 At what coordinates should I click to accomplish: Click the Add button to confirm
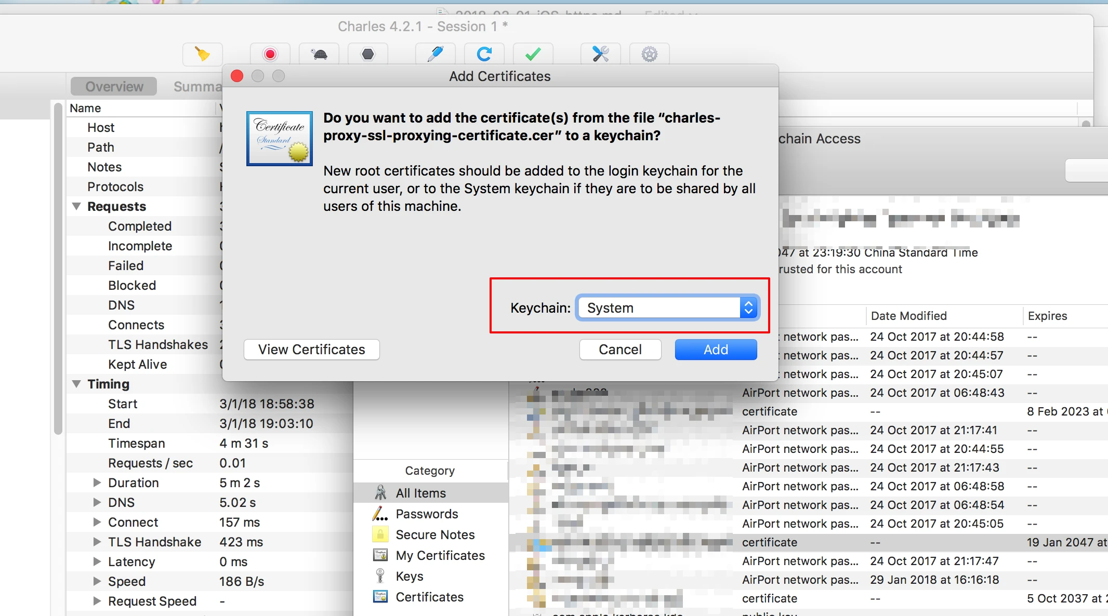pos(714,349)
